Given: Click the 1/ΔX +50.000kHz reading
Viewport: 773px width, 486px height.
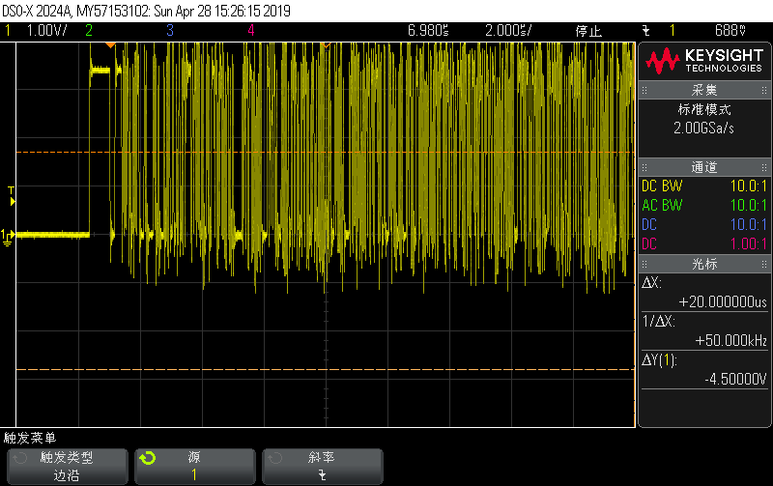Looking at the screenshot, I should coord(704,330).
